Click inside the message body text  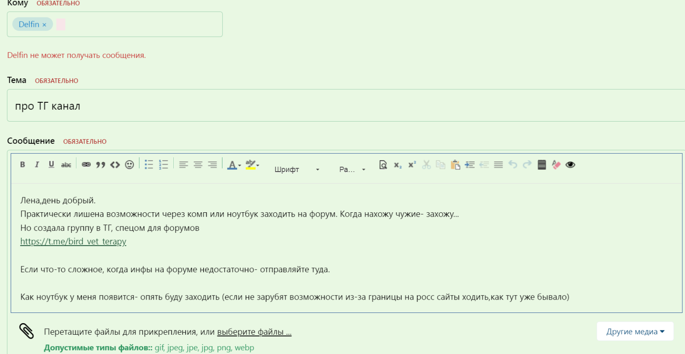tap(346, 248)
